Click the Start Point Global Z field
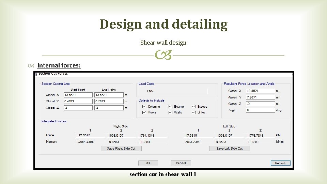 pos(78,108)
